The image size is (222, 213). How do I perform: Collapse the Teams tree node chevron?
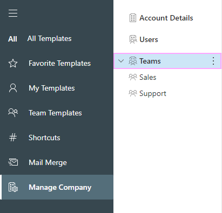click(121, 61)
